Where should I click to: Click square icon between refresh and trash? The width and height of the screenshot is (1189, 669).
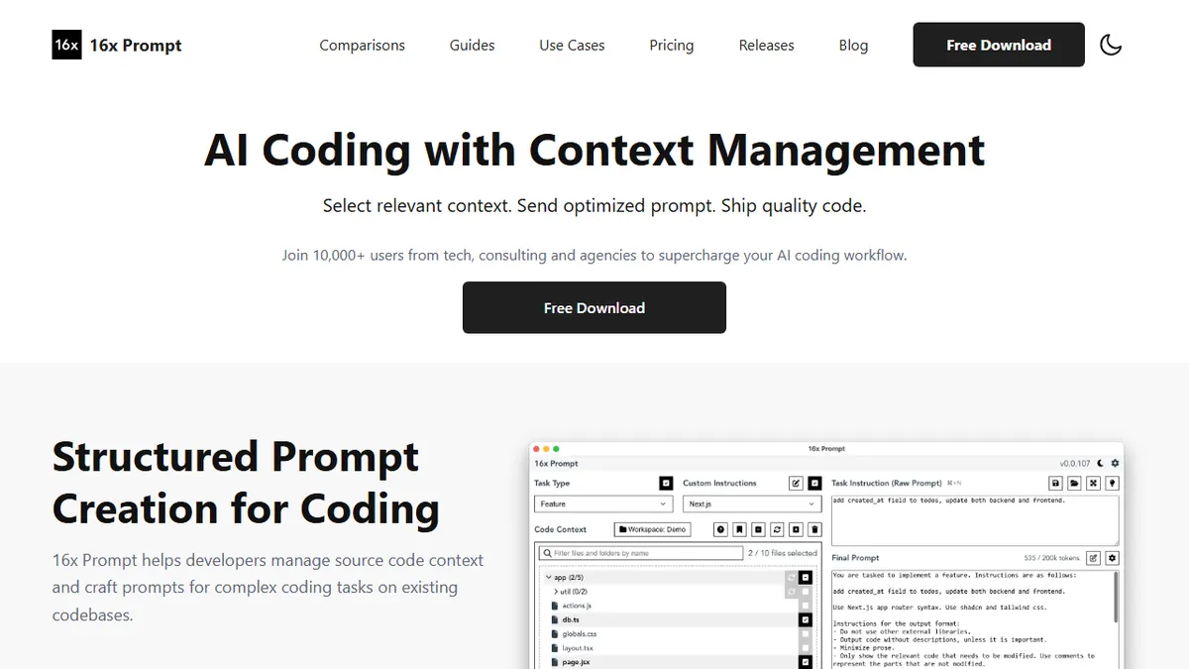pos(796,529)
